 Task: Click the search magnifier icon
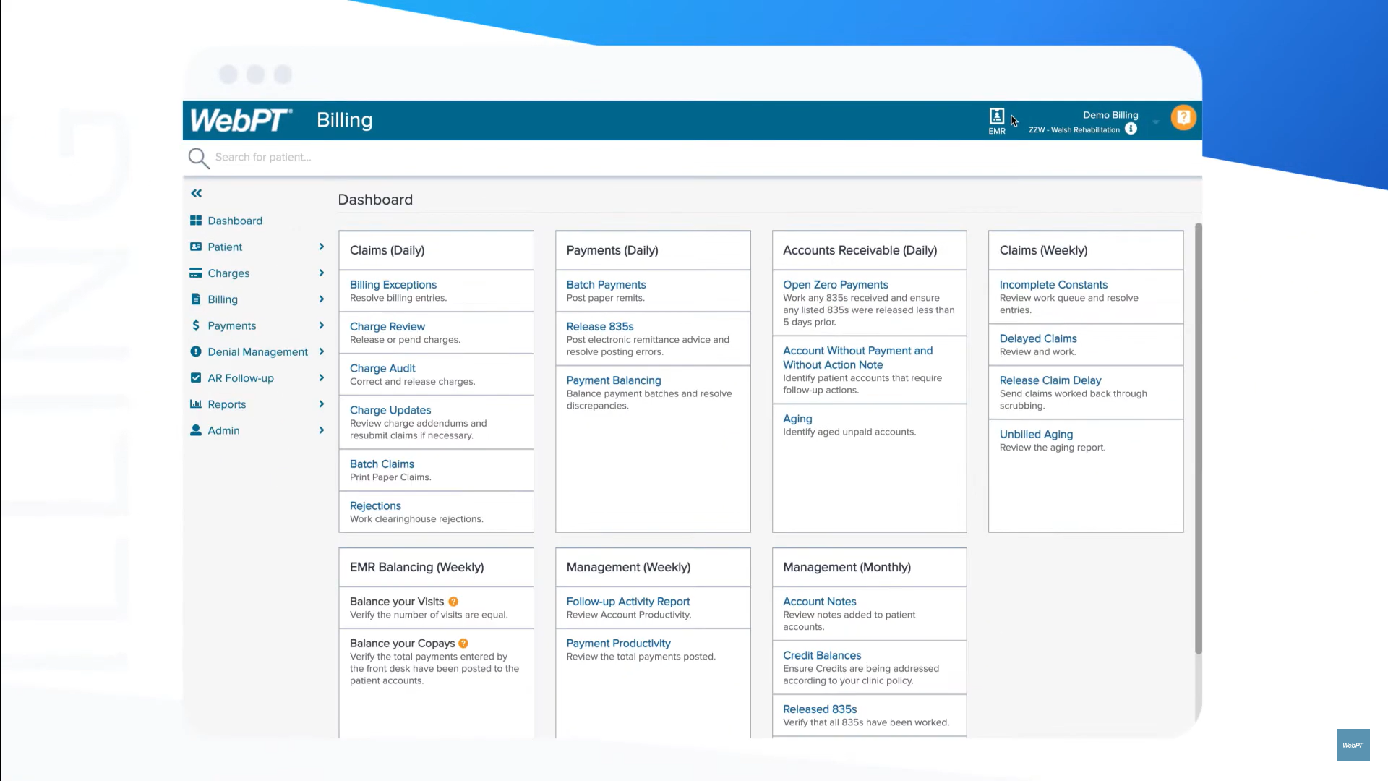198,158
